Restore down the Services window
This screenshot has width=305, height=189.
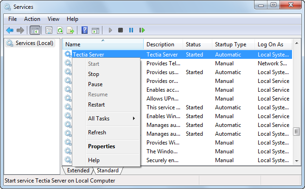click(273, 5)
